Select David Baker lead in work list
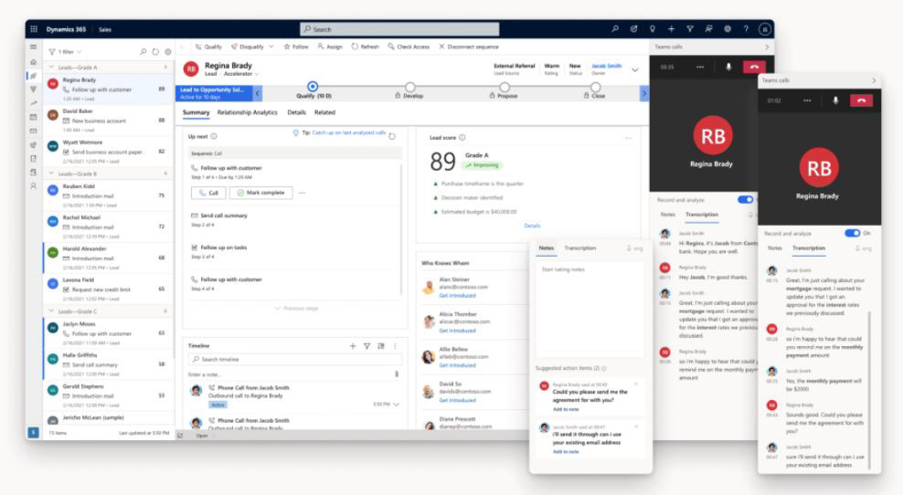 (x=108, y=121)
